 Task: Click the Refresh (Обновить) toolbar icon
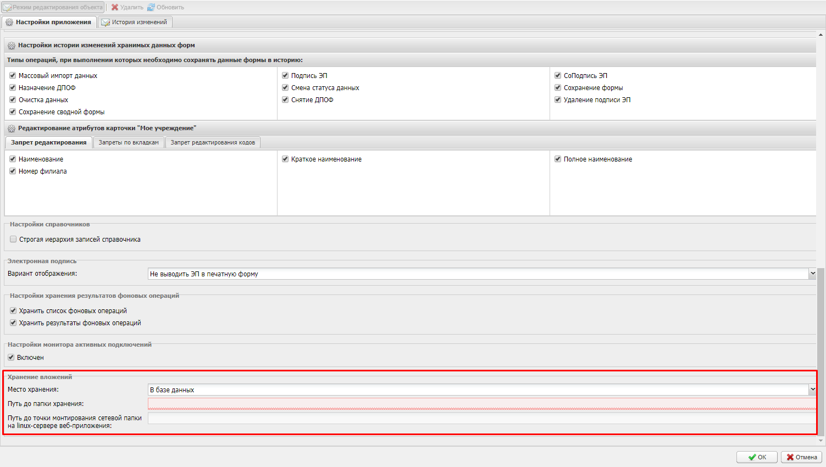point(151,7)
